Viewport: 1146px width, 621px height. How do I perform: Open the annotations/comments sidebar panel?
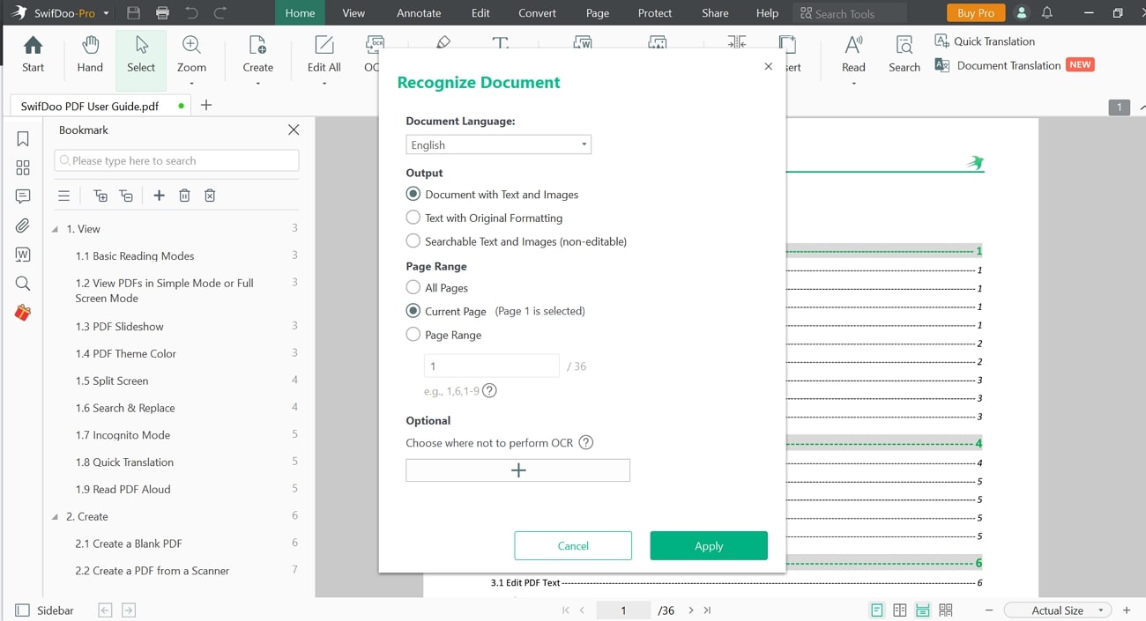click(x=23, y=196)
